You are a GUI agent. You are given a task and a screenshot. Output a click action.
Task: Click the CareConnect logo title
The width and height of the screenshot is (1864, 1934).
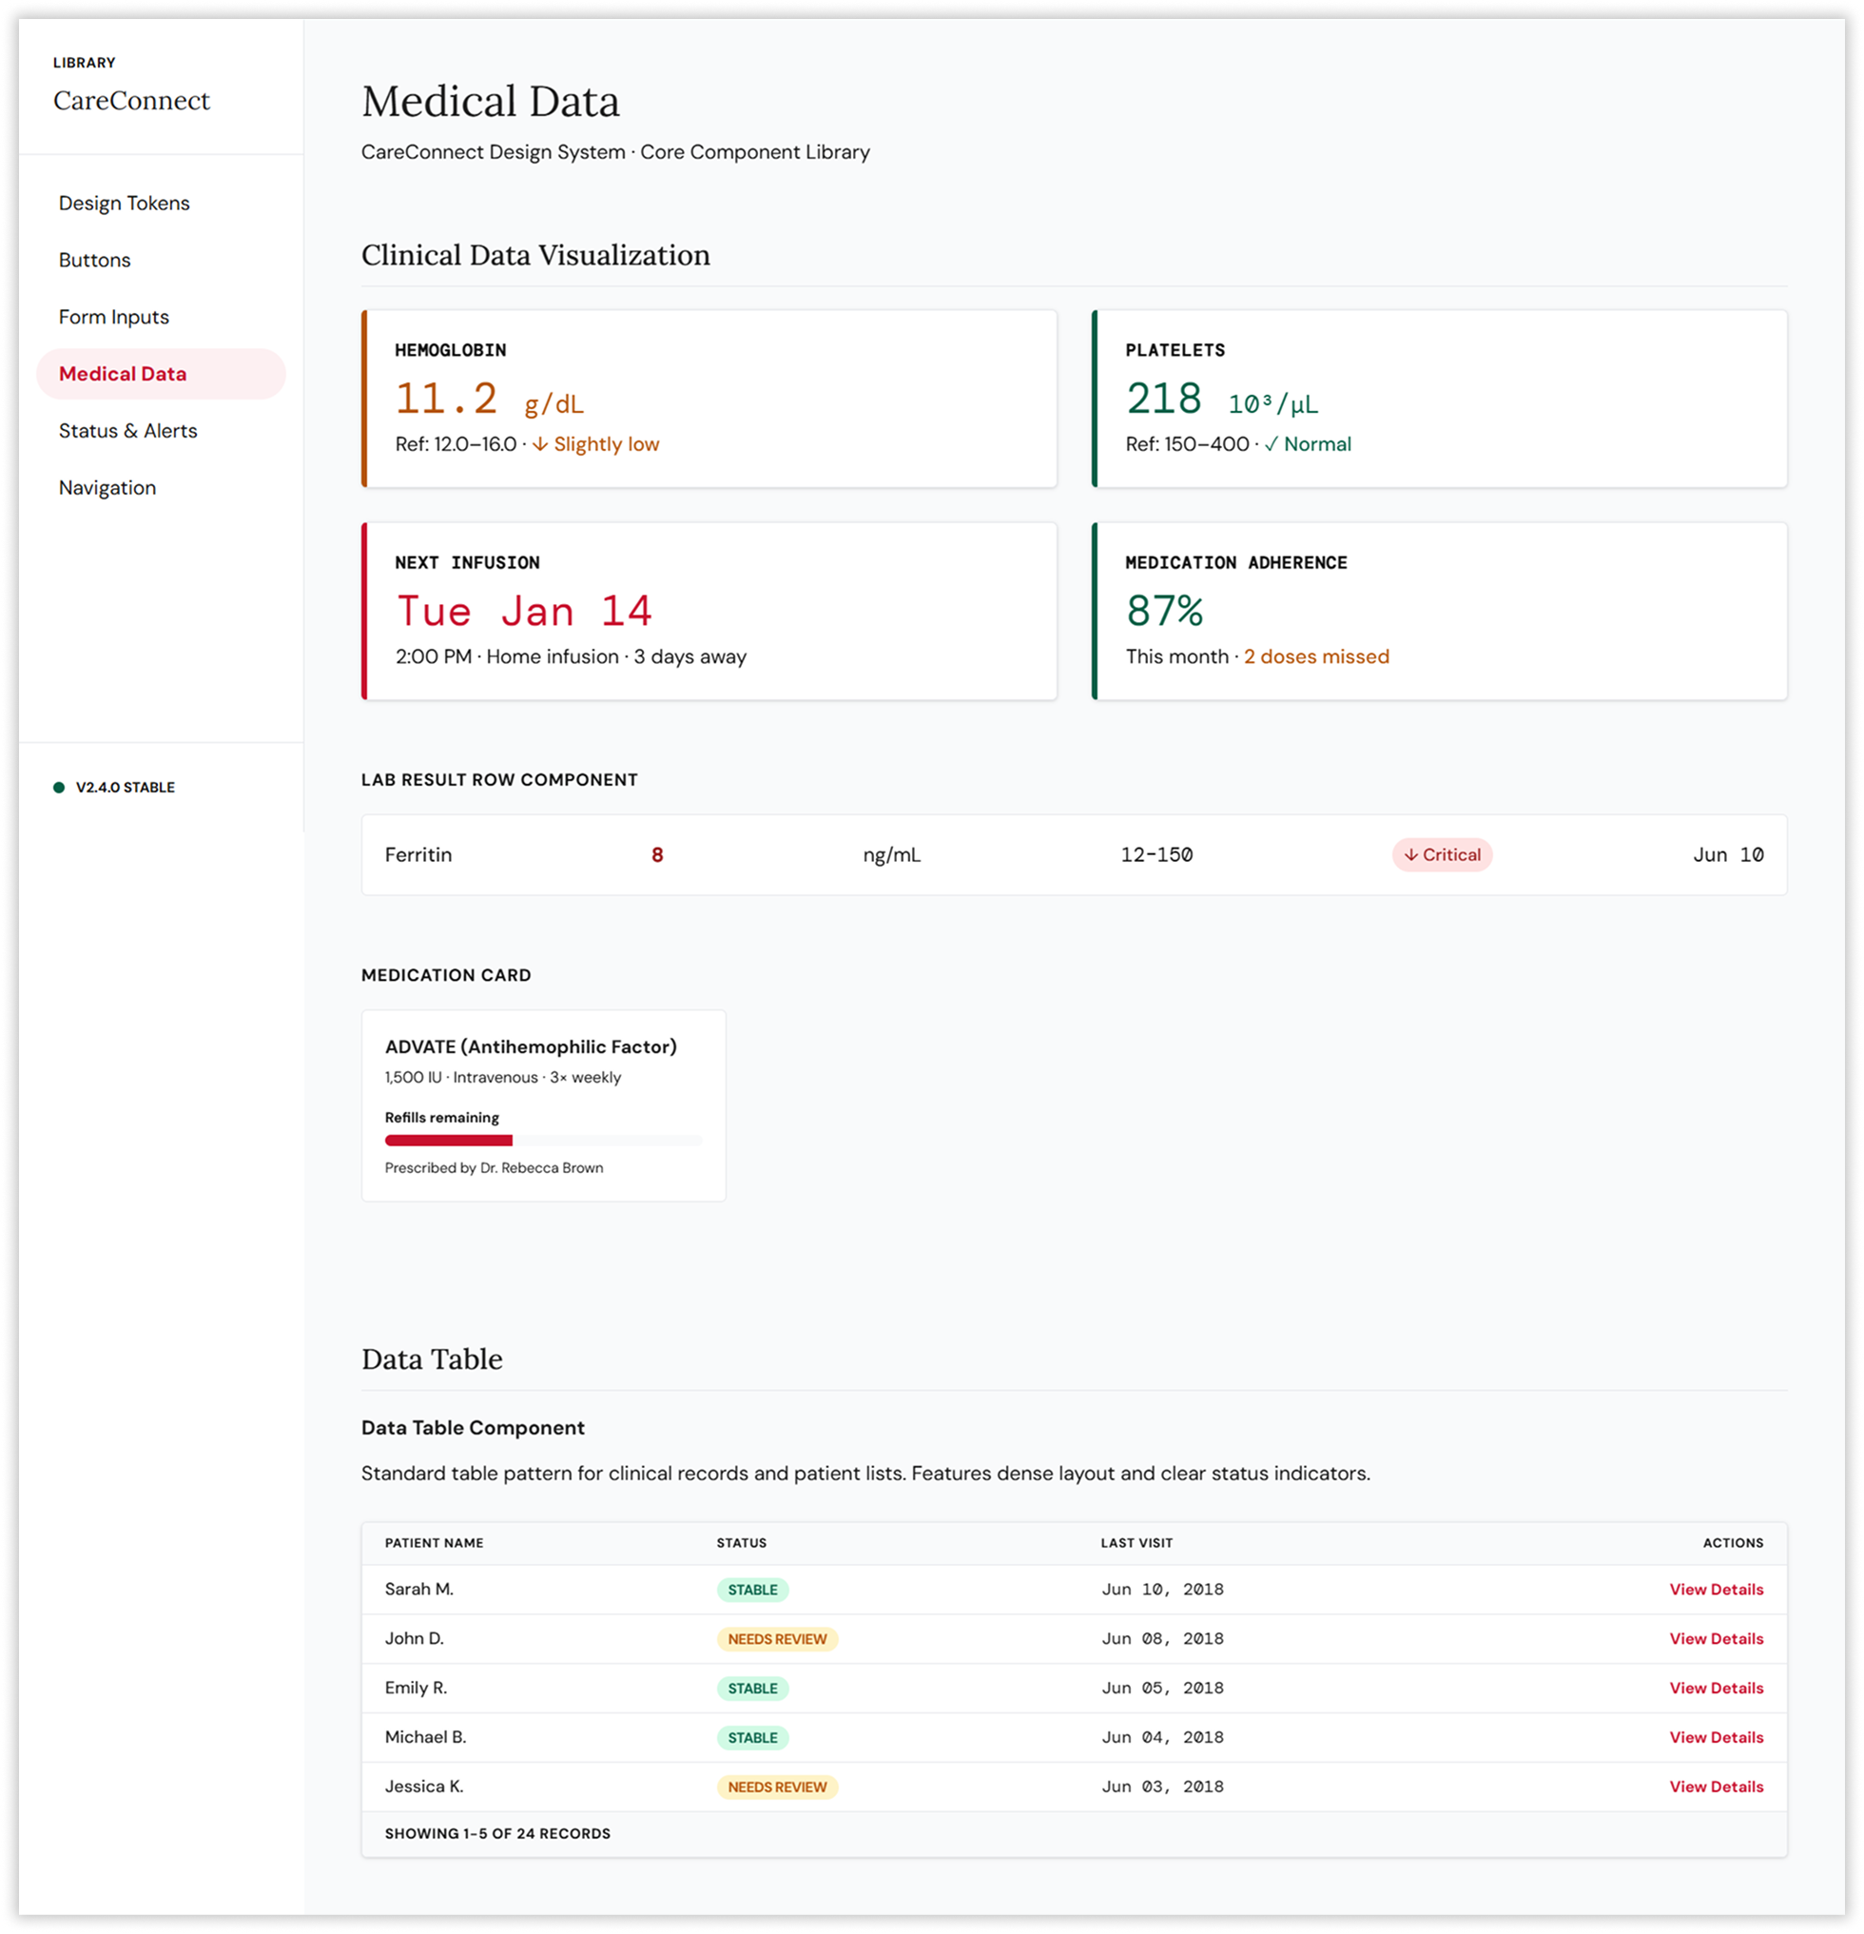pos(131,101)
